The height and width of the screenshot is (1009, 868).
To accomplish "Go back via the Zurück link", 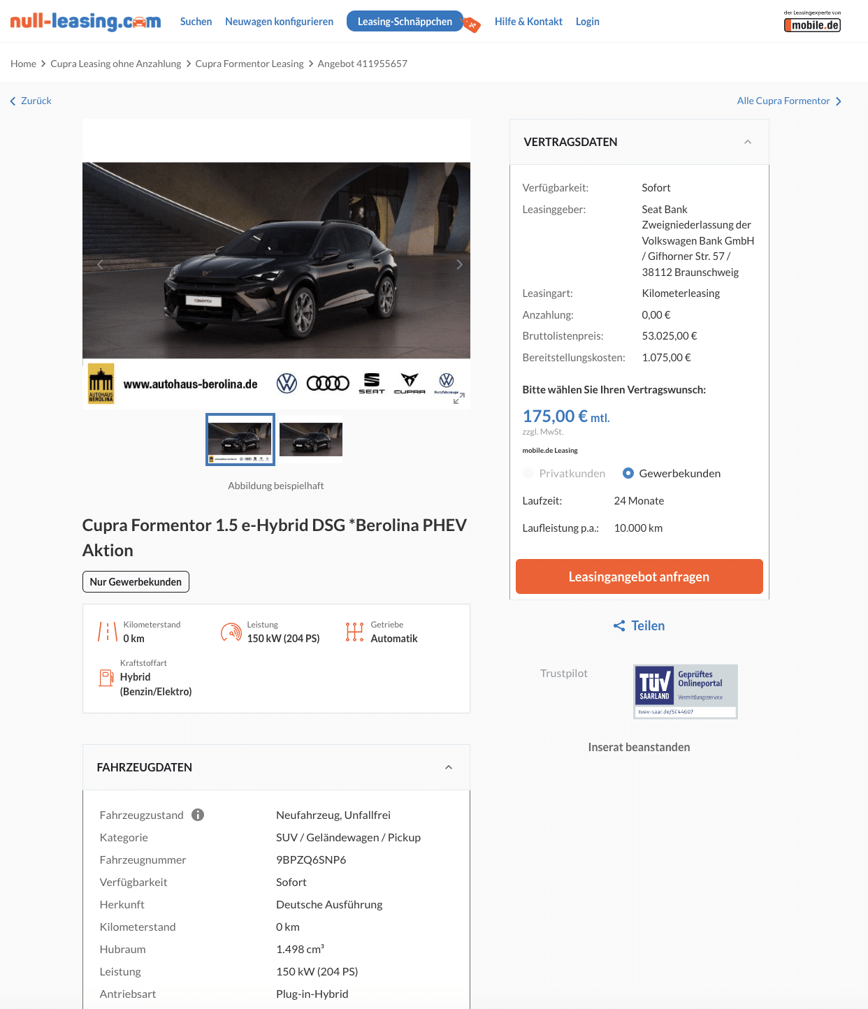I will (x=36, y=101).
